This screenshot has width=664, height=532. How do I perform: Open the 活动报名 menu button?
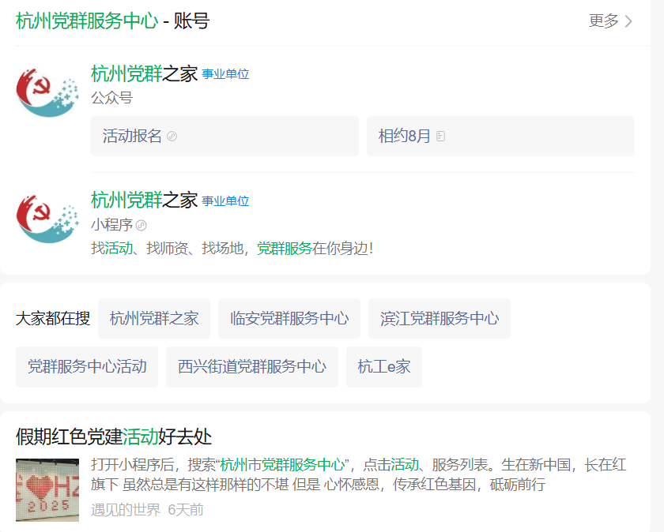pos(224,137)
